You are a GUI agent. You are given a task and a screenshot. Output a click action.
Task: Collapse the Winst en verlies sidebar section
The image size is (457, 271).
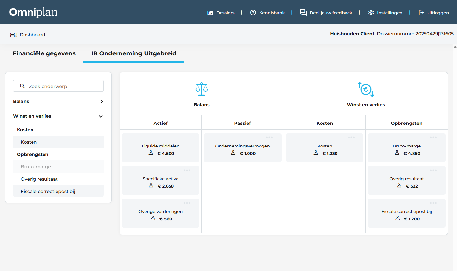tap(101, 116)
